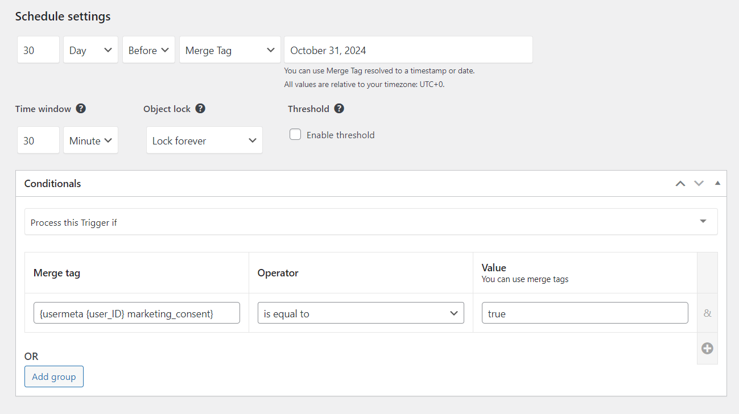This screenshot has width=739, height=414.
Task: Click the Add group button
Action: (54, 376)
